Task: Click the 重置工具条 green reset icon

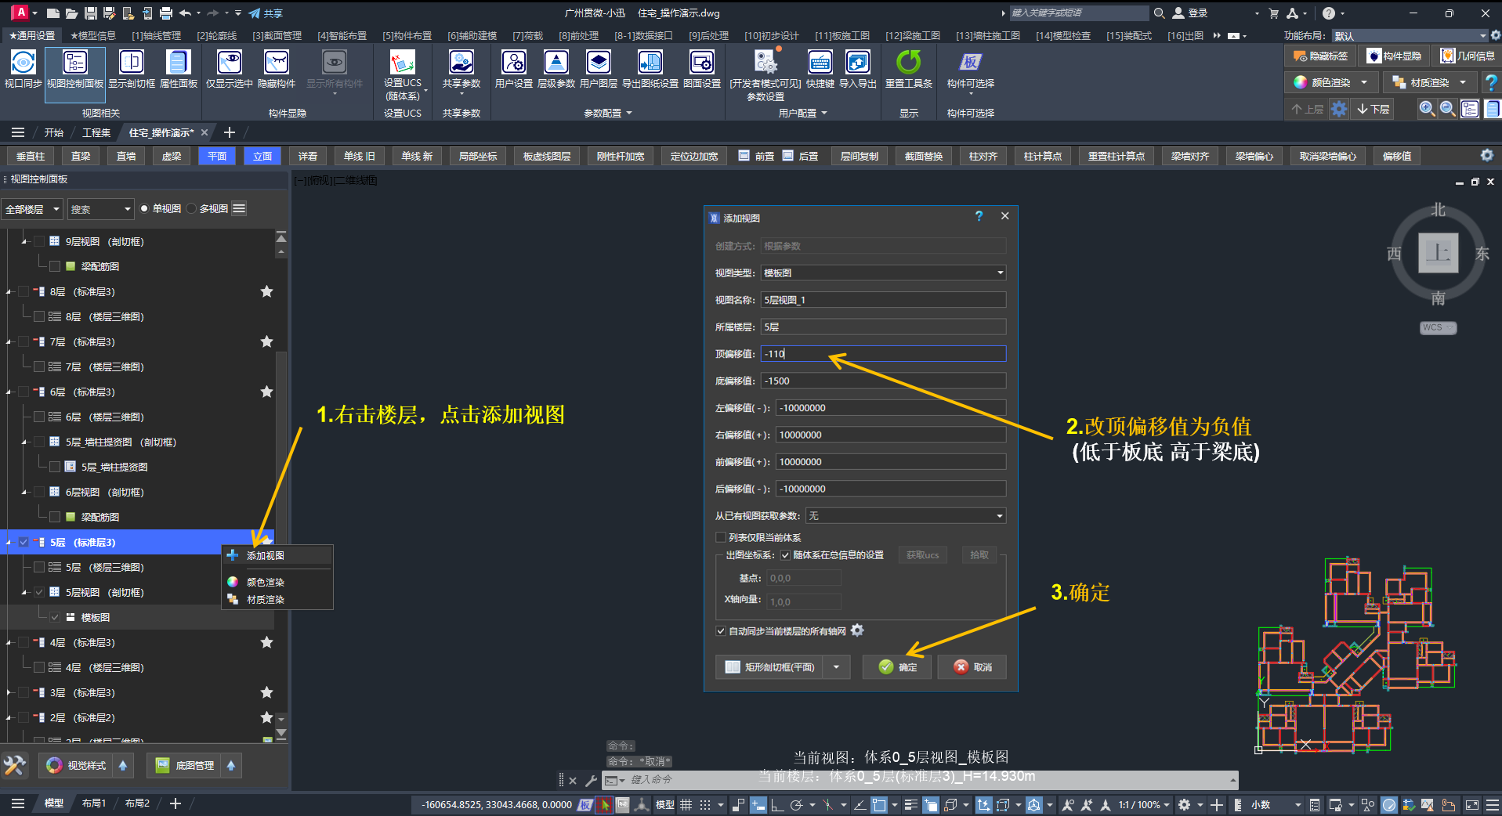Action: tap(909, 63)
